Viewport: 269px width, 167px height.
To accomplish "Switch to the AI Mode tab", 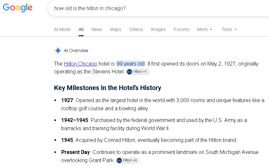I will pyautogui.click(x=62, y=29).
